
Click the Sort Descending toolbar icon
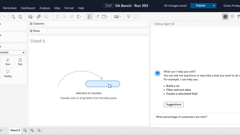[x=72, y=16]
